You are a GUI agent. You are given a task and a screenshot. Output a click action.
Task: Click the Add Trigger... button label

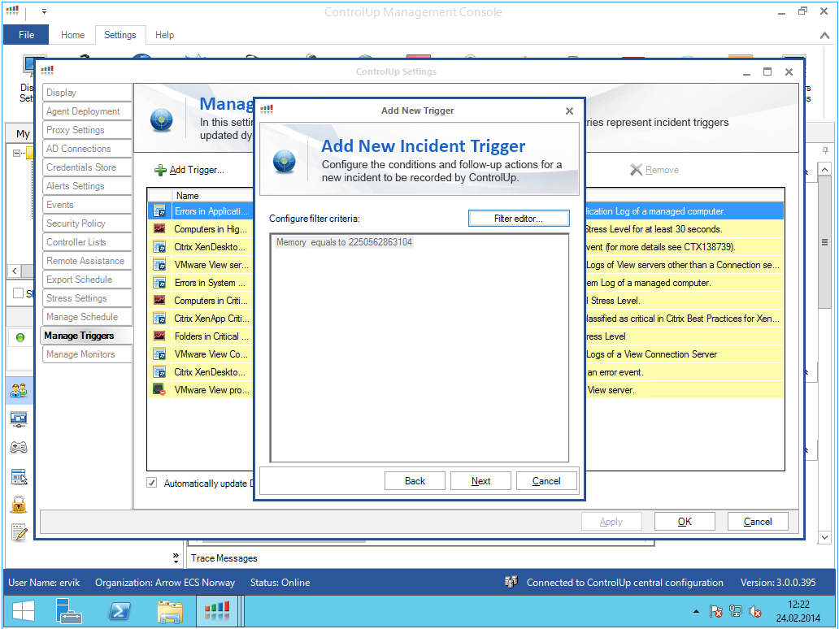click(197, 170)
